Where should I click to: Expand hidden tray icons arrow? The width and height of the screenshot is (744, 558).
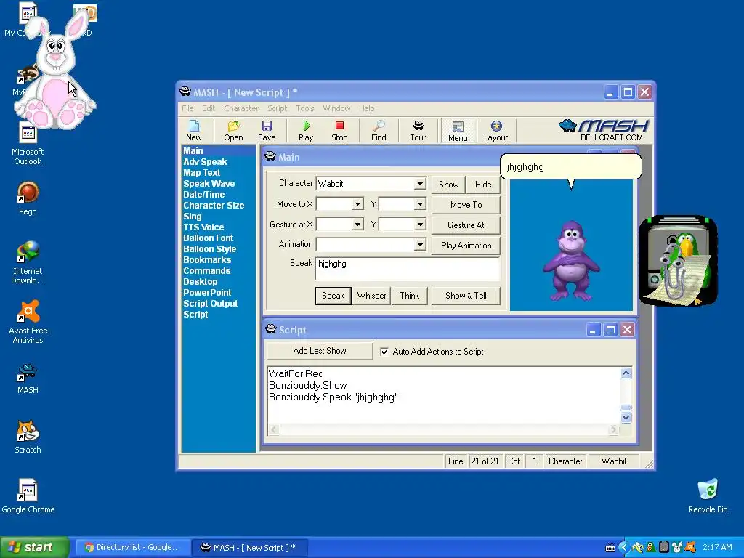coord(623,548)
